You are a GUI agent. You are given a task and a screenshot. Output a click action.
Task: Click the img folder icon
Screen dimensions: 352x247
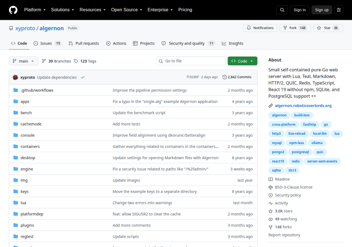15,180
